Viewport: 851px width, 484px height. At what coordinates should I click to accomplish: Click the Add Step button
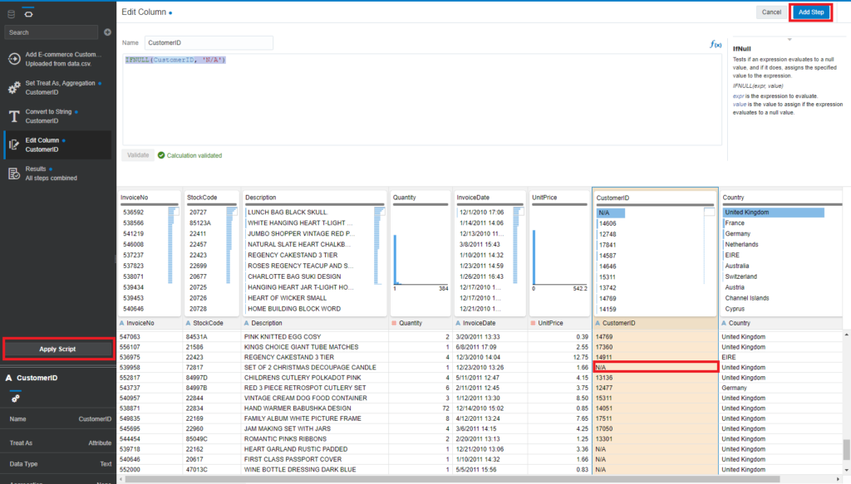click(811, 12)
